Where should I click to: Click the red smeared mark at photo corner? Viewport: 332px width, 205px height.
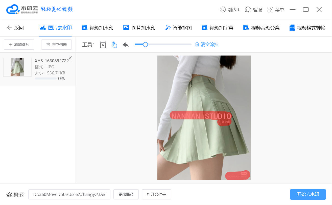[238, 175]
